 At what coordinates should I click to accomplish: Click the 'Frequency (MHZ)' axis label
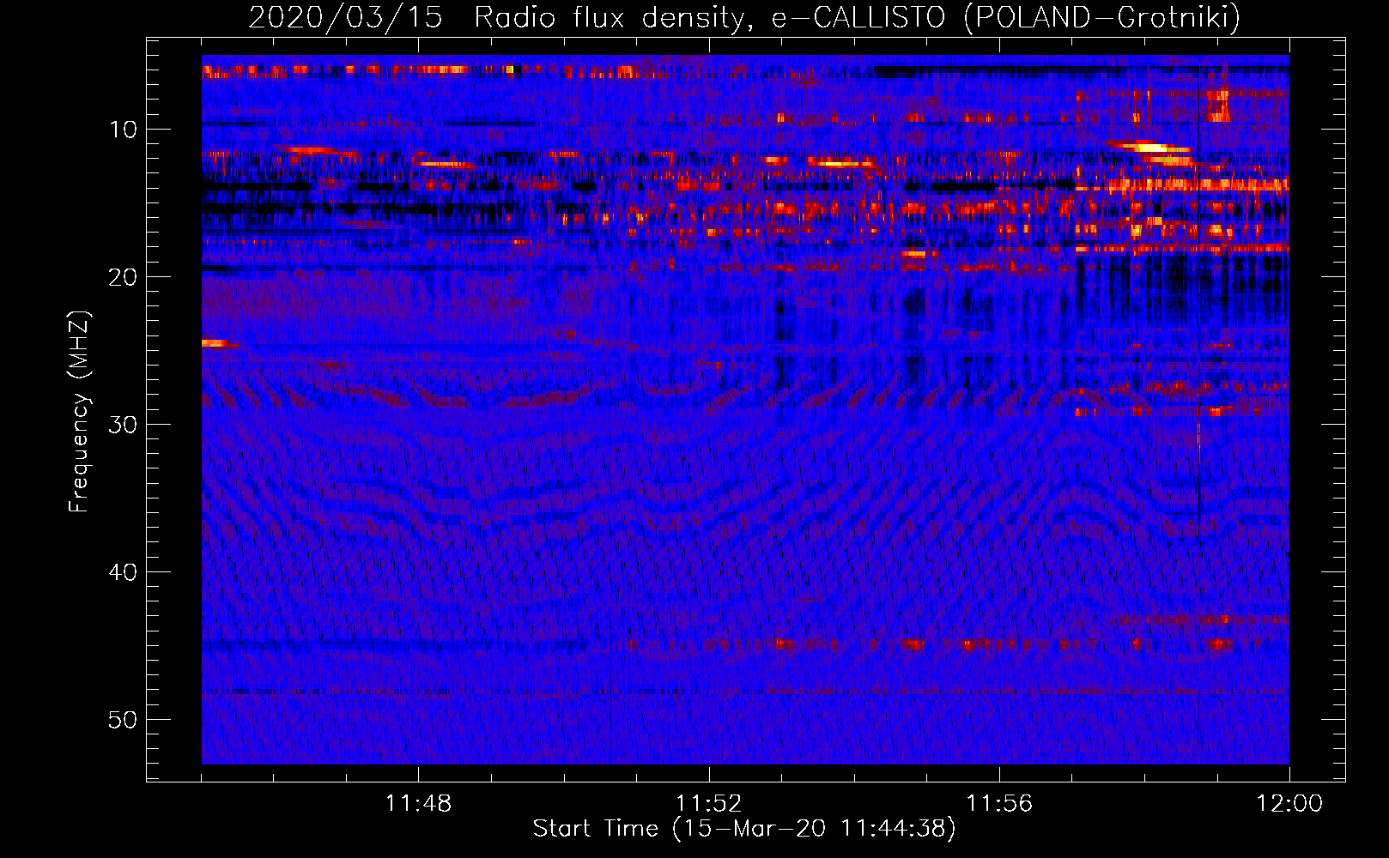79,412
